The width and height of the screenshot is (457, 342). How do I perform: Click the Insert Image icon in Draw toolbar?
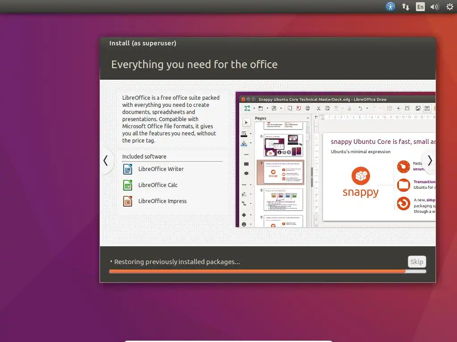(418, 109)
